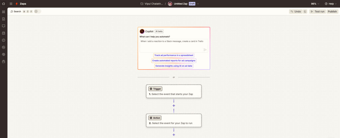This screenshot has width=340, height=138.
Task: Open the gear settings sidebar icon
Action: [x=3, y=54]
